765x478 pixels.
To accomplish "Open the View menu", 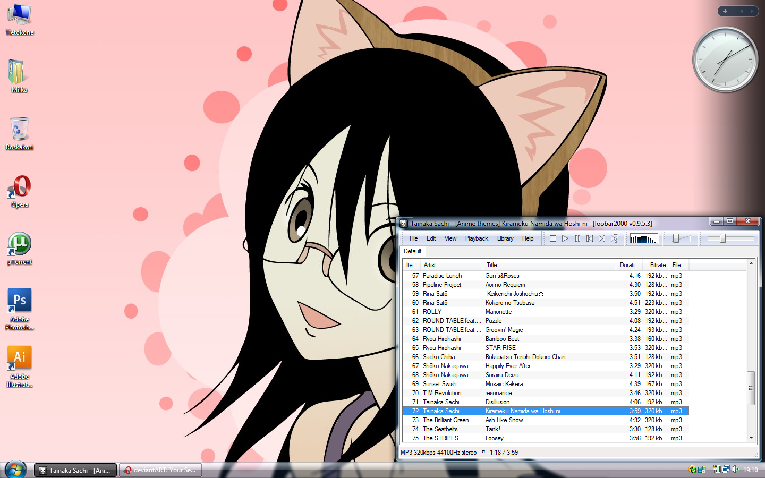I will 450,238.
